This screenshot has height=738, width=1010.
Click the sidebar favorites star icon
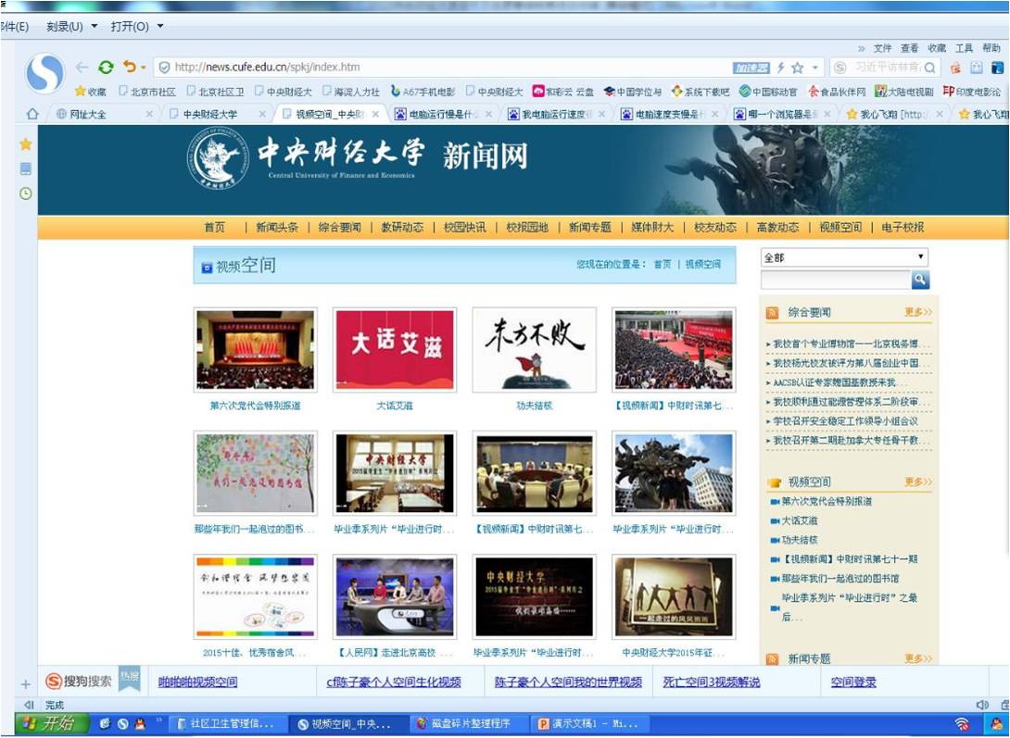pos(26,144)
